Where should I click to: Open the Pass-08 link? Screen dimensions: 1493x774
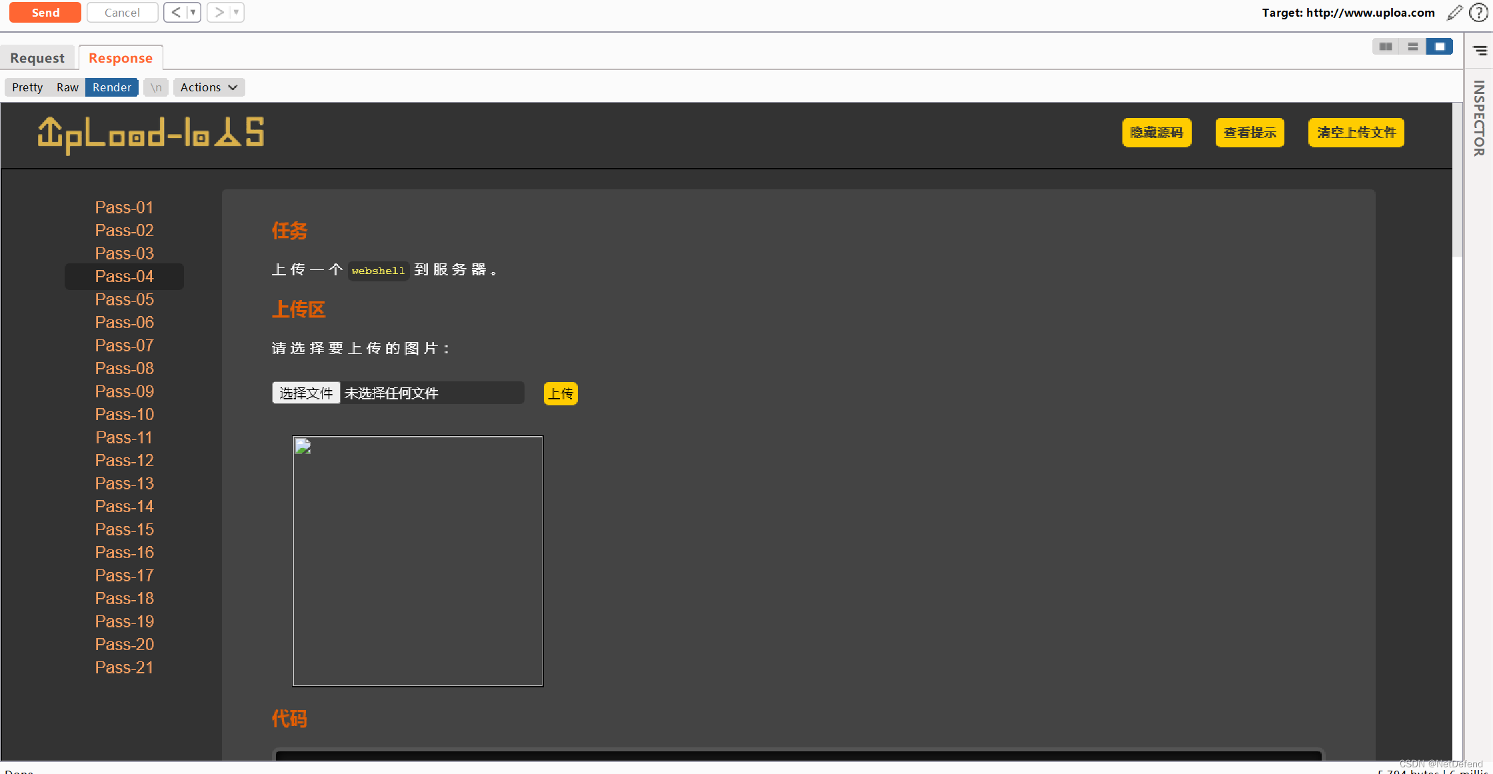[124, 368]
